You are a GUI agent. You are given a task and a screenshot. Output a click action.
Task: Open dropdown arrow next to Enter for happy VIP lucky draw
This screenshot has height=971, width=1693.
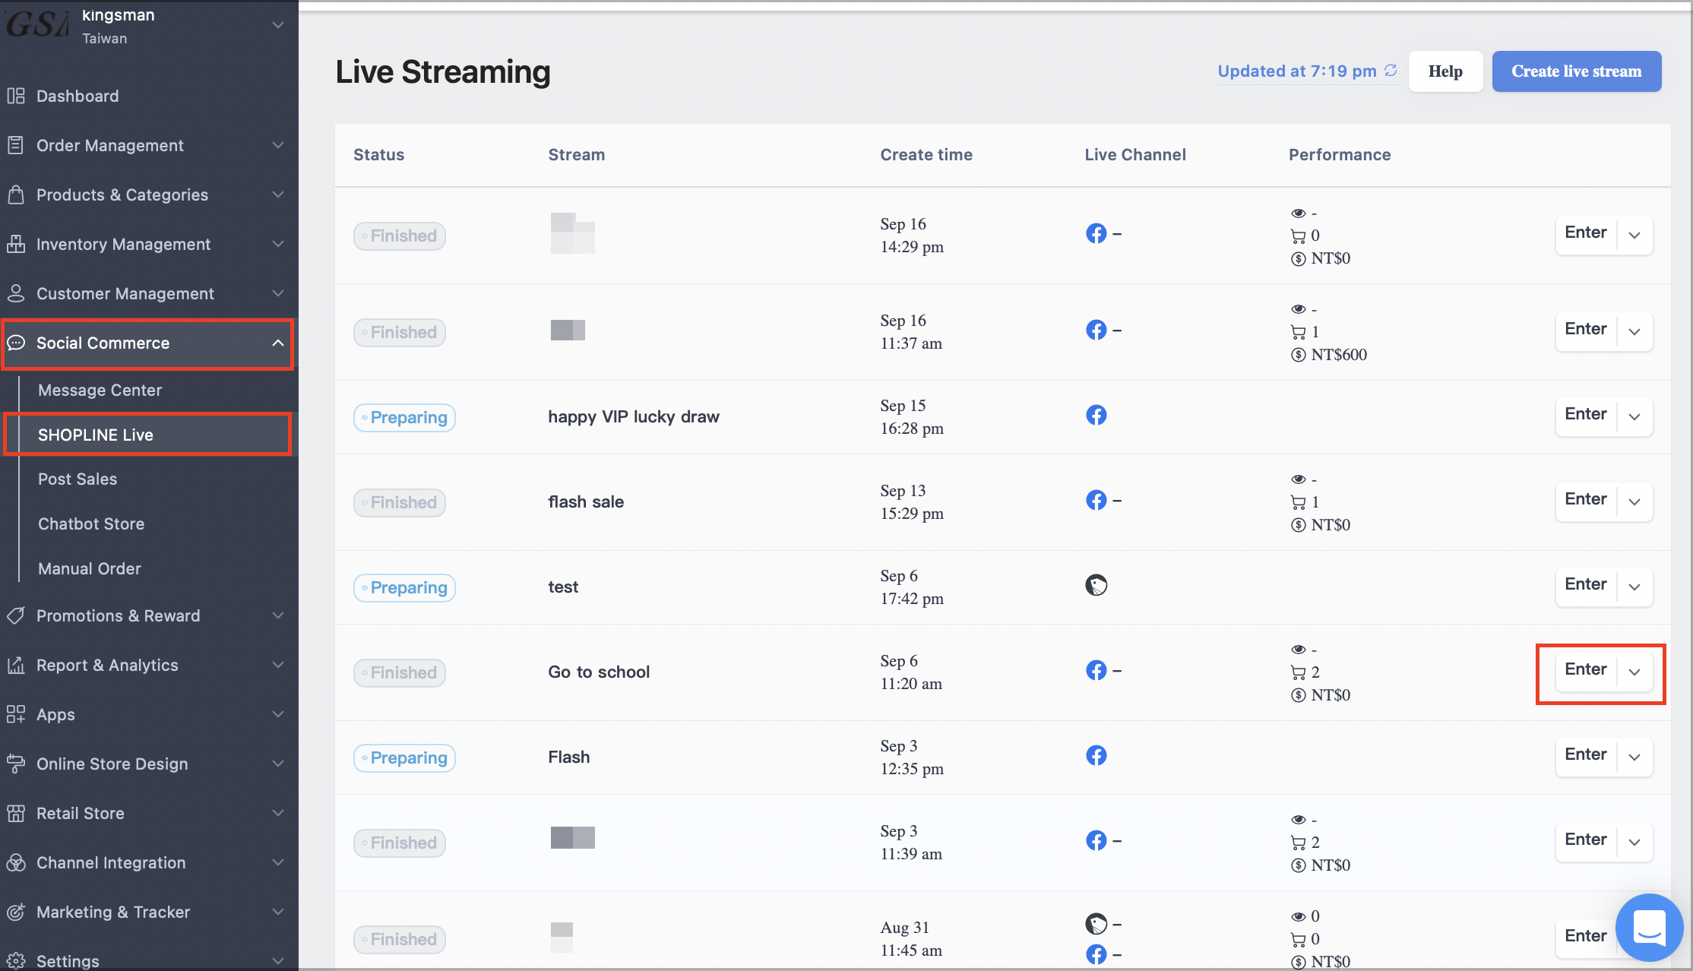pyautogui.click(x=1634, y=416)
